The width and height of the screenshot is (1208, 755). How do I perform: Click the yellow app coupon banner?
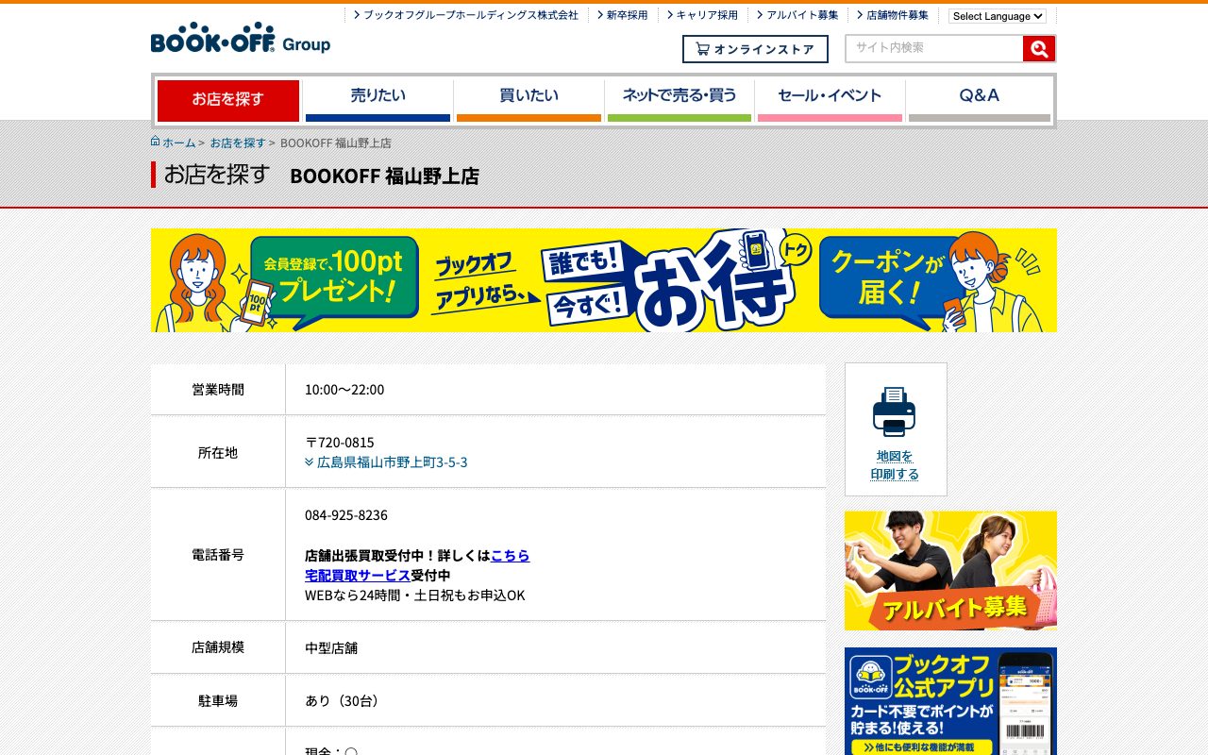coord(604,280)
